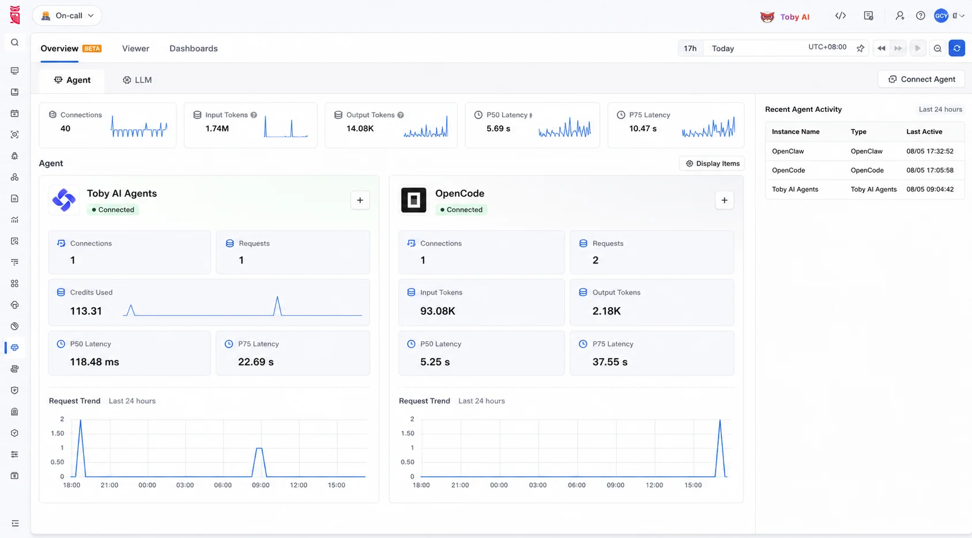The width and height of the screenshot is (972, 538).
Task: Click the OpenCode P75 Latency 37.55 s
Action: (610, 362)
